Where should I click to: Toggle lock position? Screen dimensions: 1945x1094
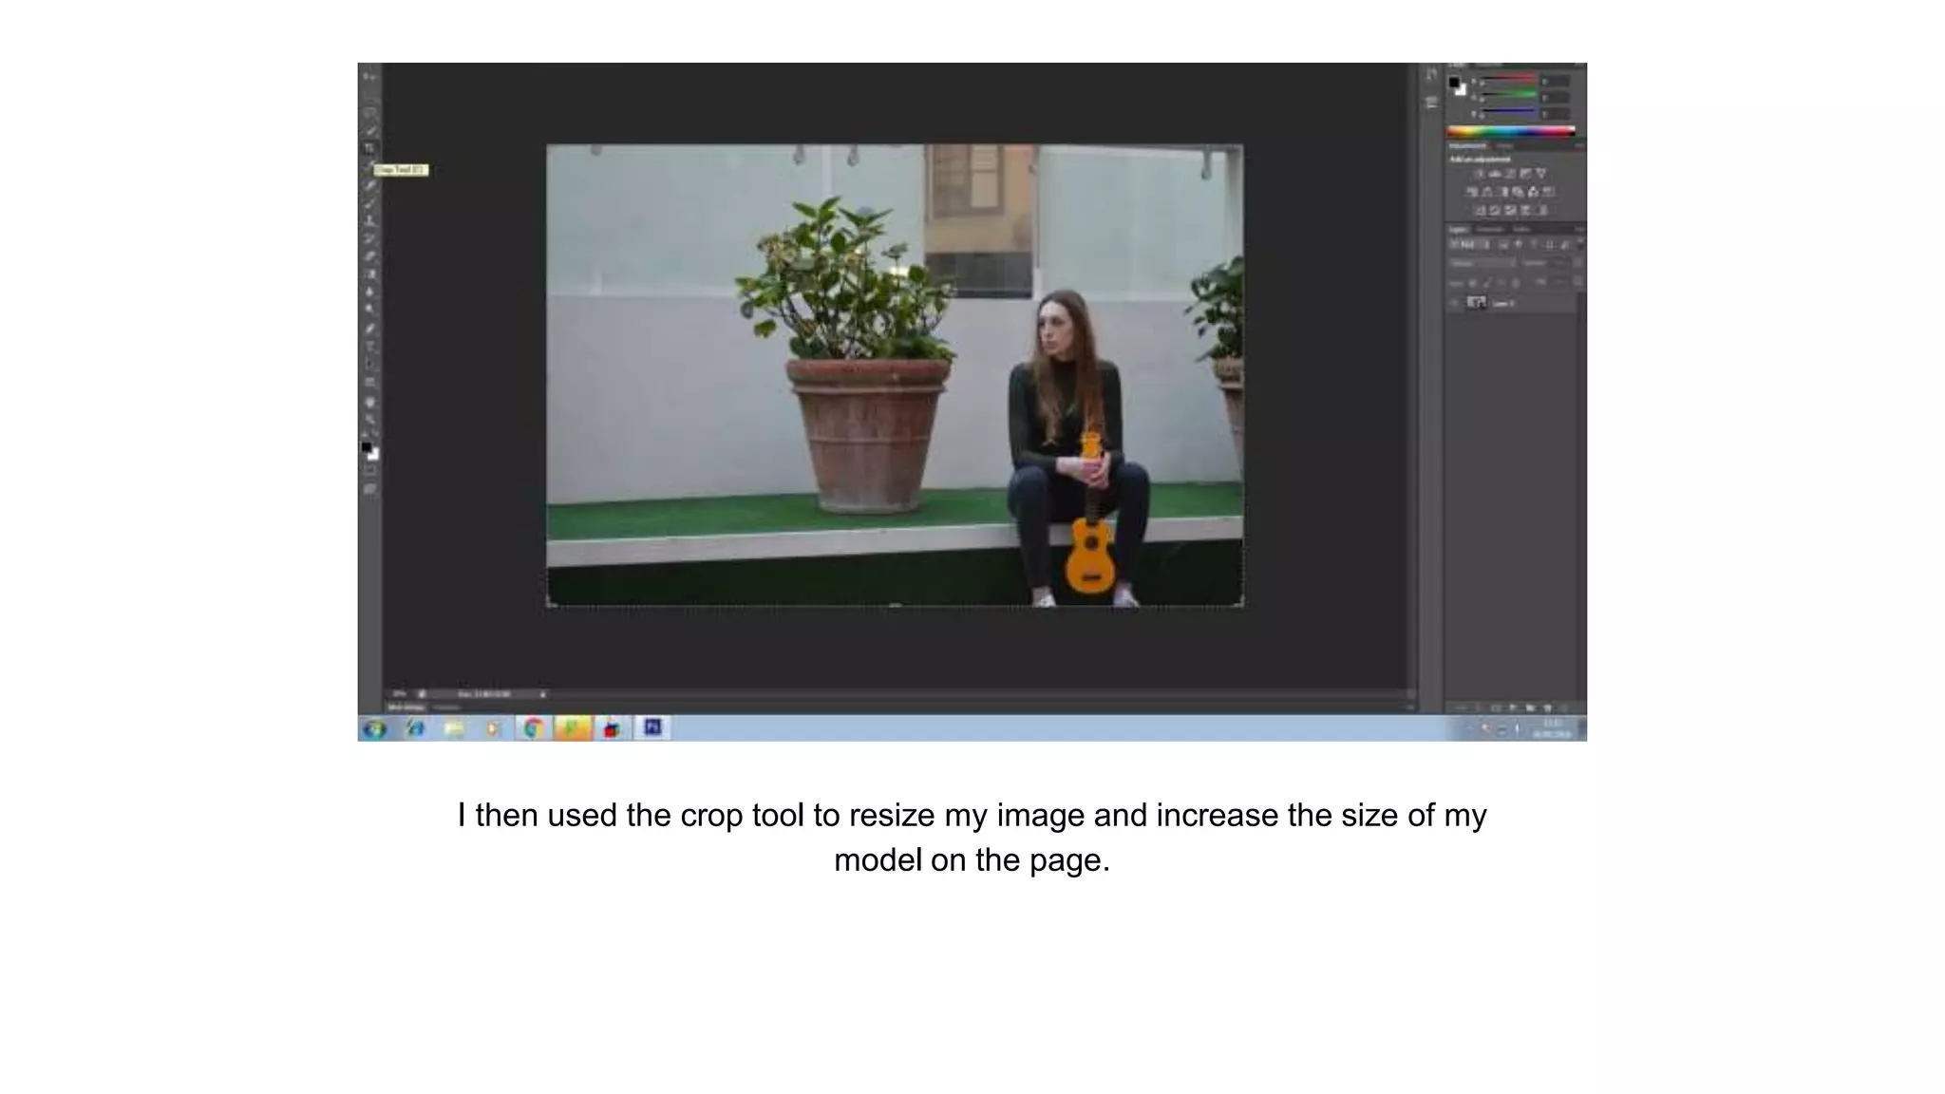1501,283
